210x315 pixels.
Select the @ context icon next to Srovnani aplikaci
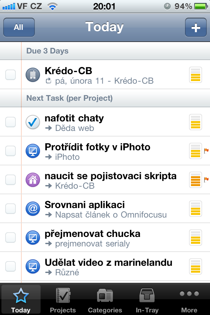32,209
